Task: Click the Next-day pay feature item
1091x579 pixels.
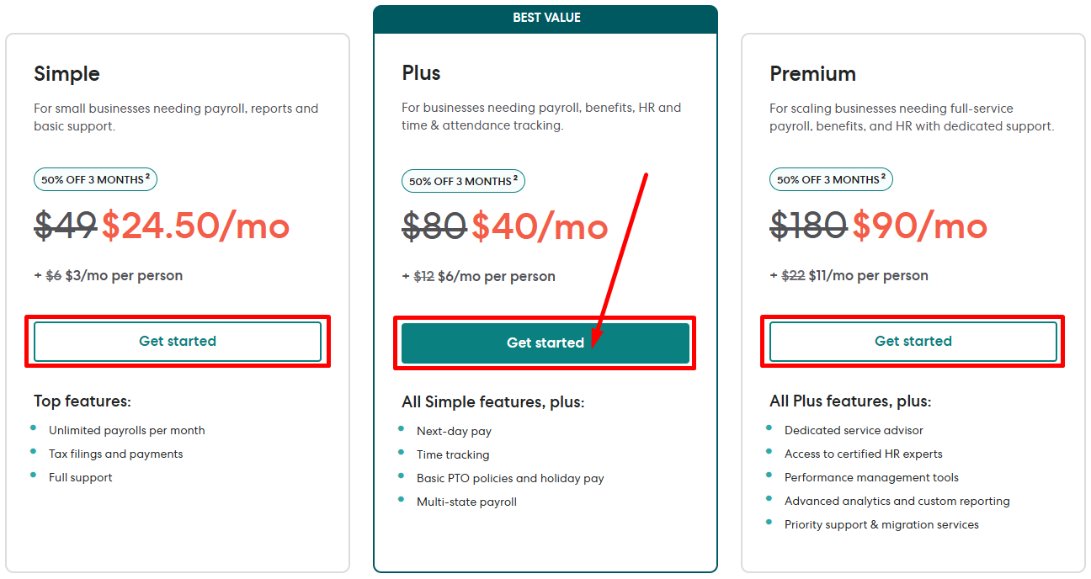Action: [454, 432]
